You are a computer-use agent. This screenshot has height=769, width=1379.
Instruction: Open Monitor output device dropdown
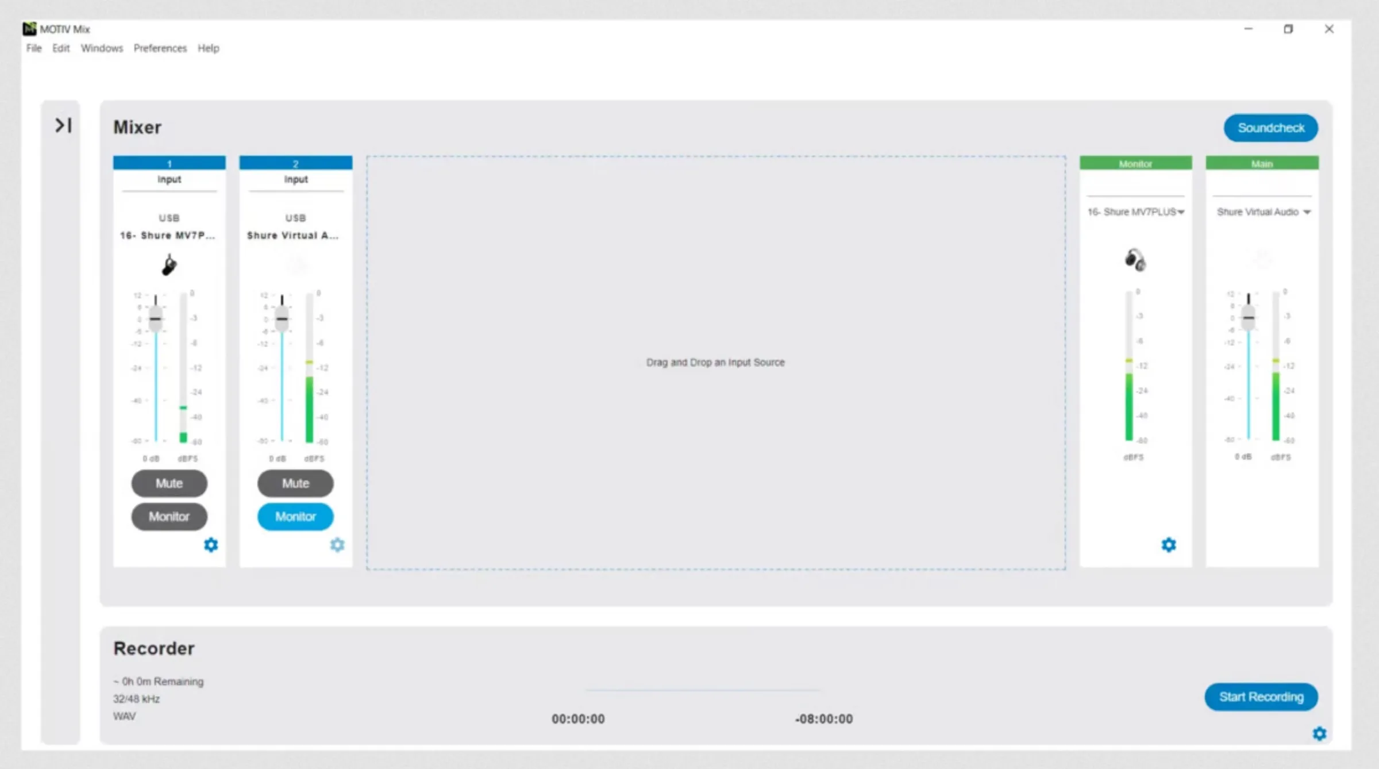point(1135,212)
